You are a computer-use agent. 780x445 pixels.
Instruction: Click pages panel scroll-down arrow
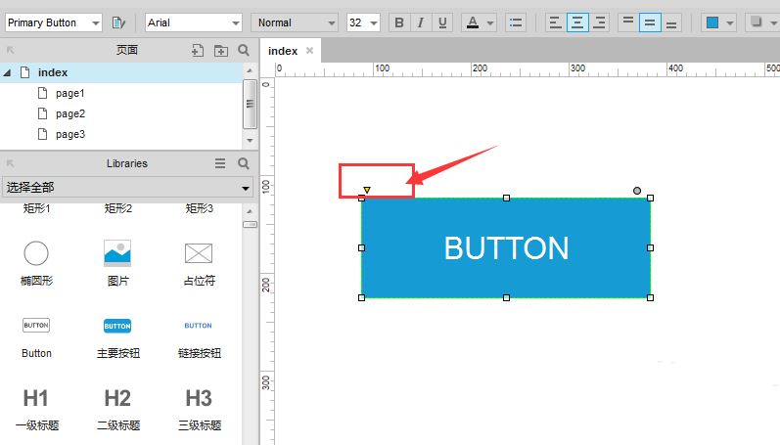(250, 141)
